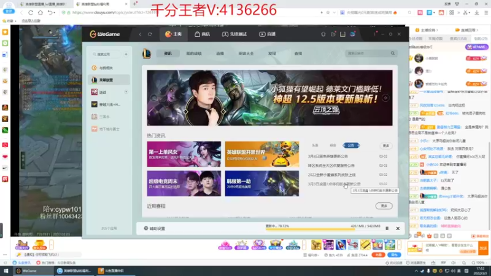Open the 韩服第一劫 news card
This screenshot has width=491, height=276.
click(262, 183)
